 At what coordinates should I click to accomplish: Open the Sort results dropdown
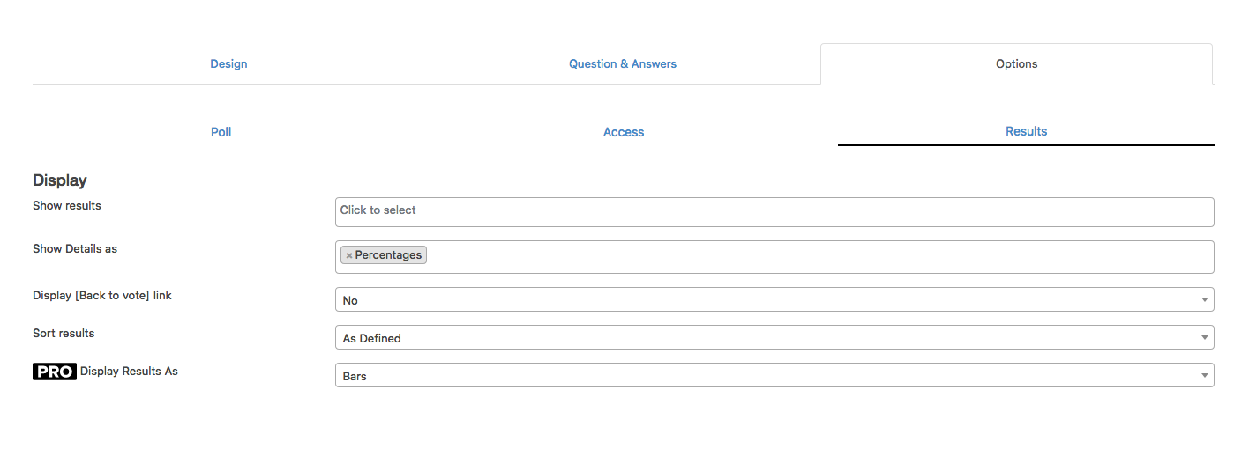(774, 338)
